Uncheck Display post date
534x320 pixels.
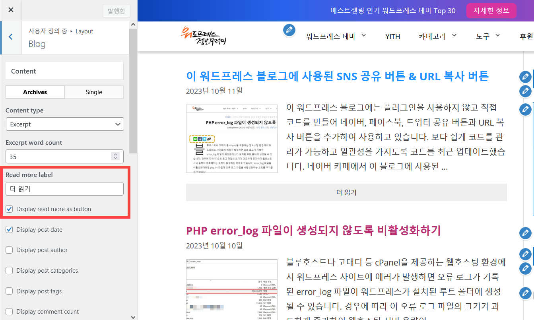click(10, 229)
